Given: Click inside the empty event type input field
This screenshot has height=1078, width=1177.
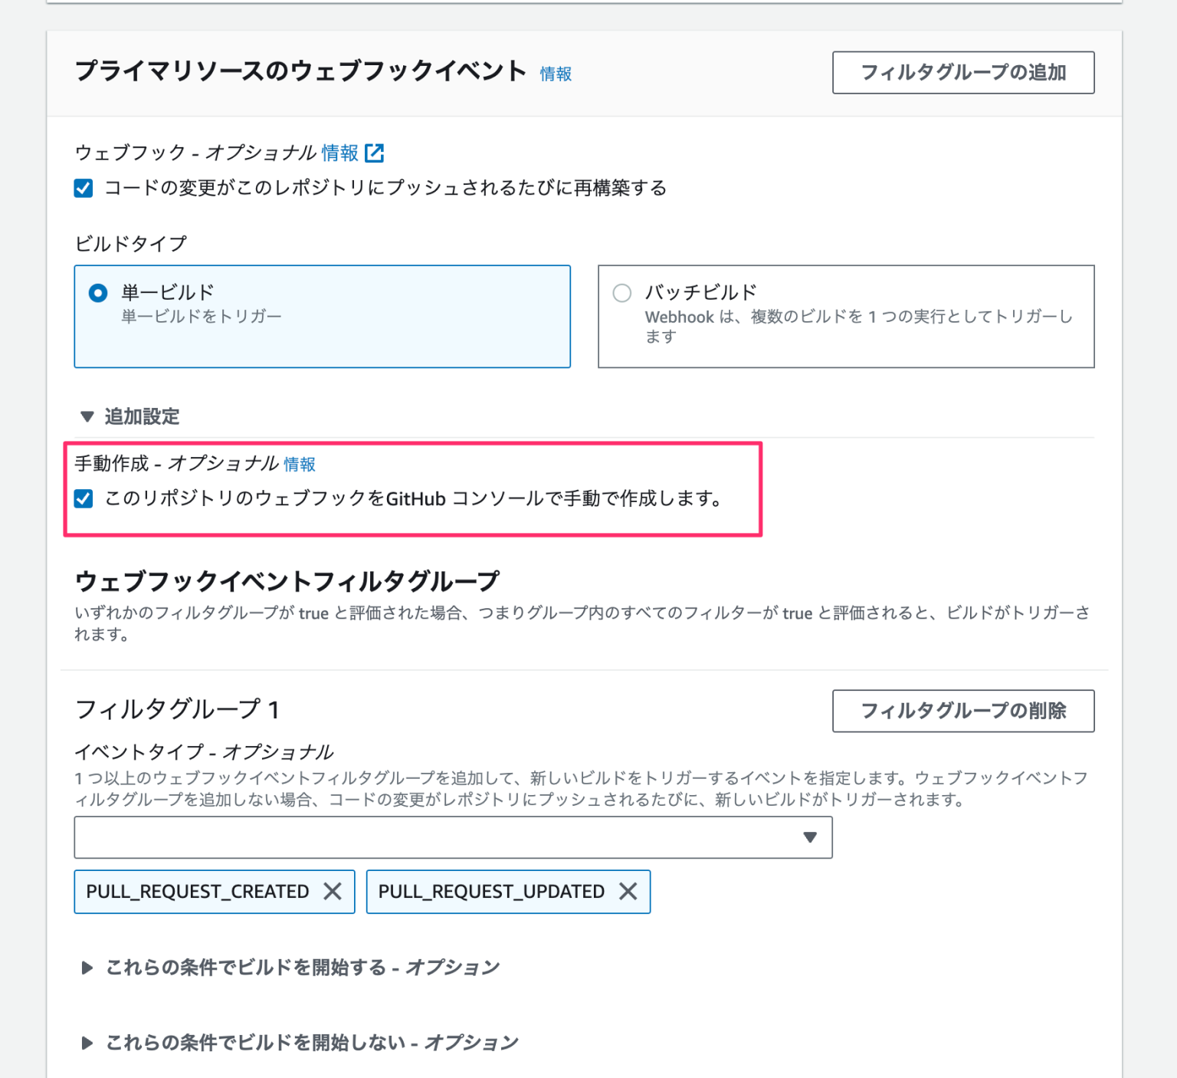Looking at the screenshot, I should (x=383, y=837).
